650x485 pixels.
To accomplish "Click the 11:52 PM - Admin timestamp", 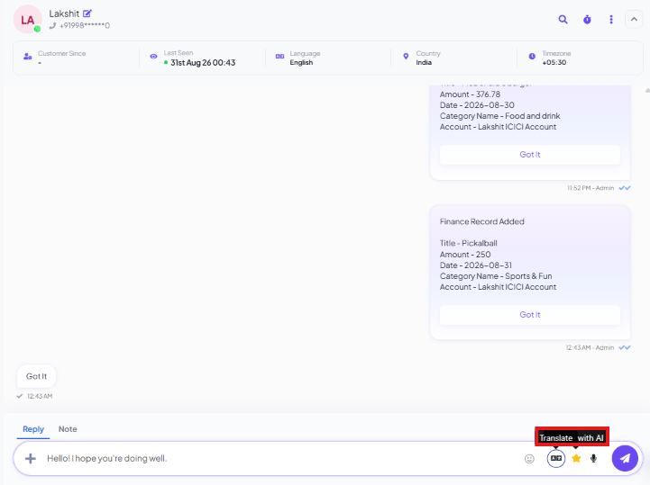I will pos(590,188).
